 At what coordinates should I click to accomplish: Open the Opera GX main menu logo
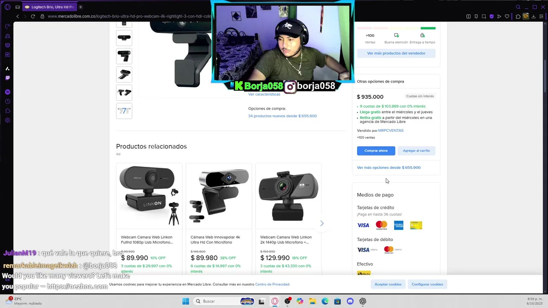(7, 7)
